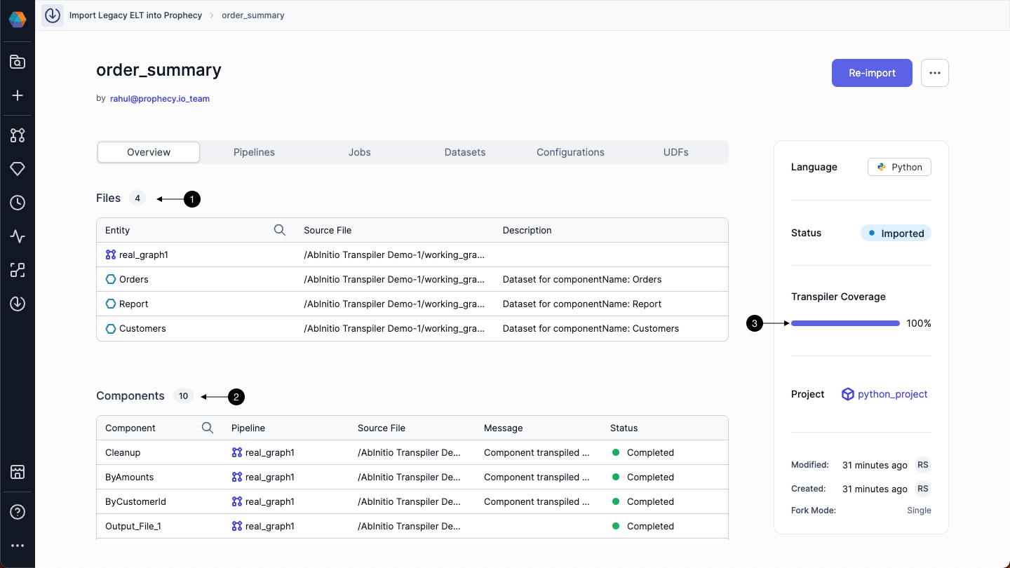Open the ellipsis menu beside Re-import

(x=935, y=72)
